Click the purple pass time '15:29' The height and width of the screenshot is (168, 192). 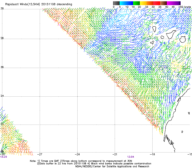click(4, 157)
